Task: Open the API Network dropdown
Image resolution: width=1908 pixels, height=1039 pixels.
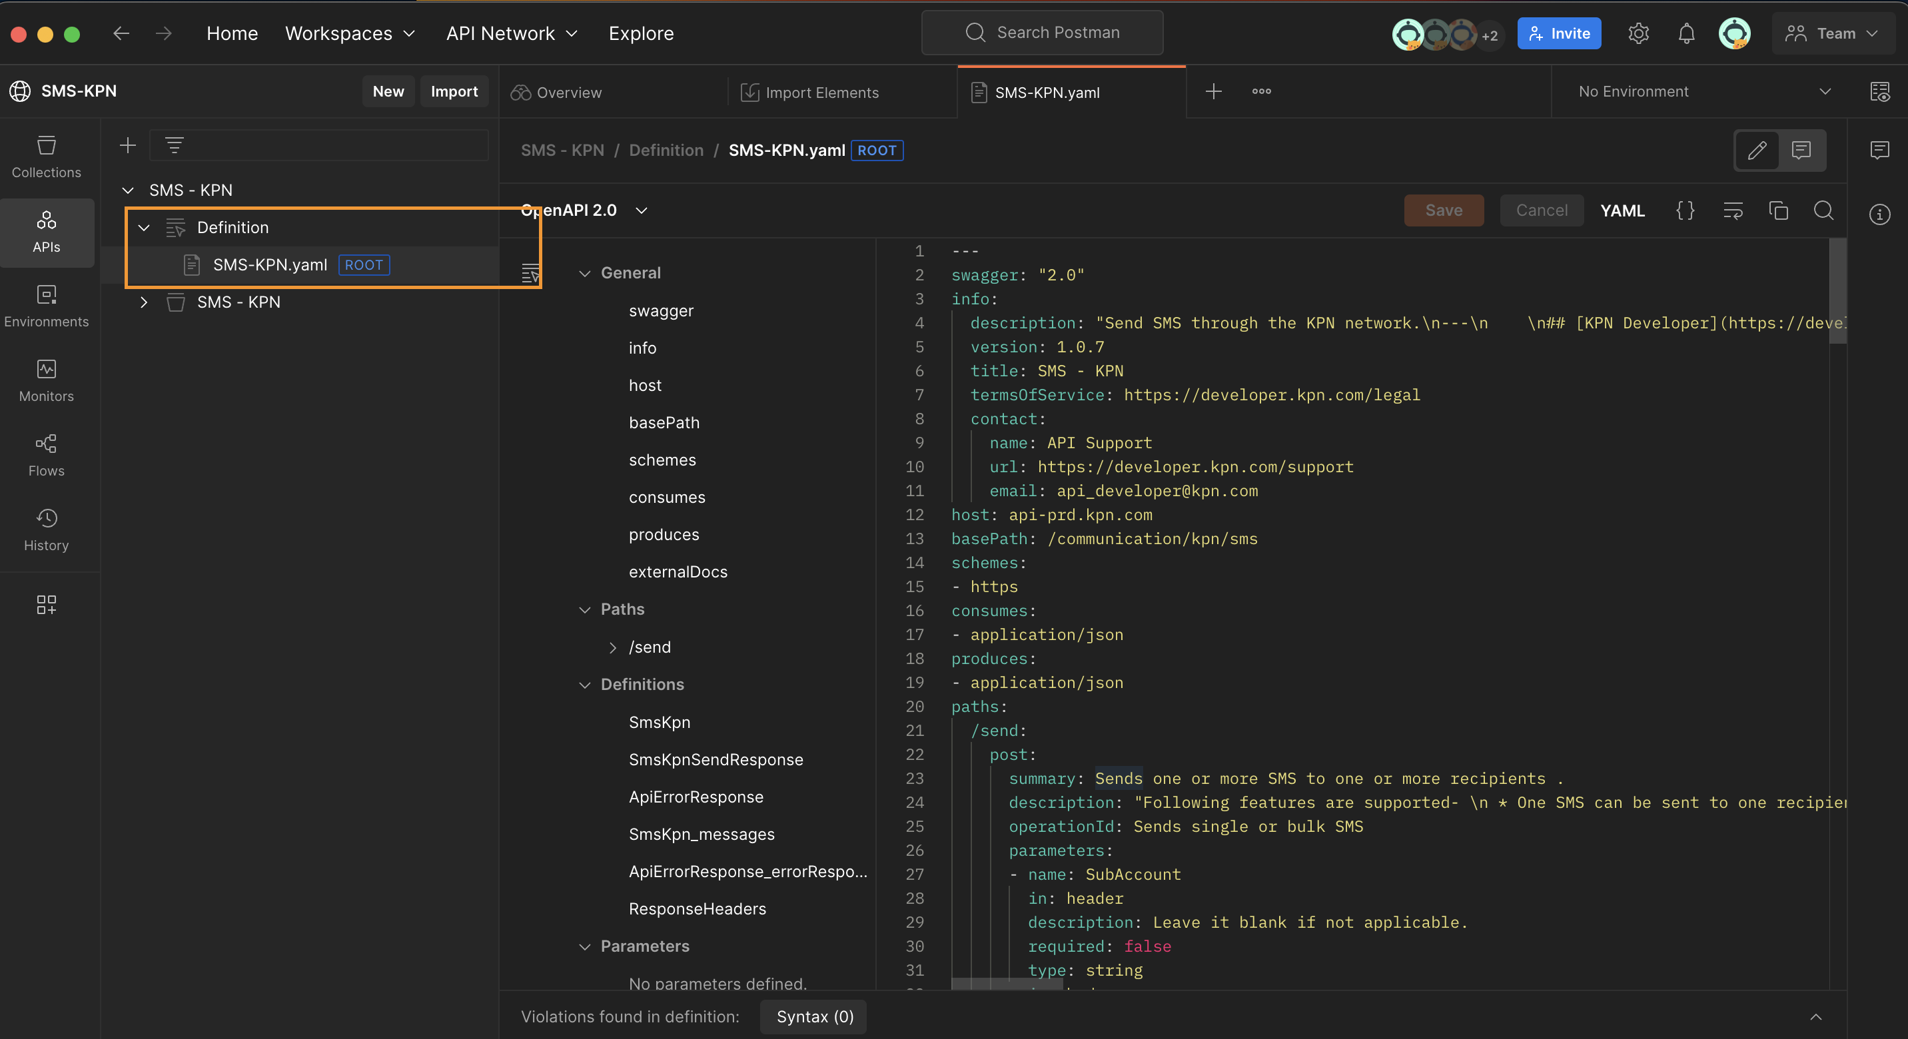Action: click(x=511, y=33)
